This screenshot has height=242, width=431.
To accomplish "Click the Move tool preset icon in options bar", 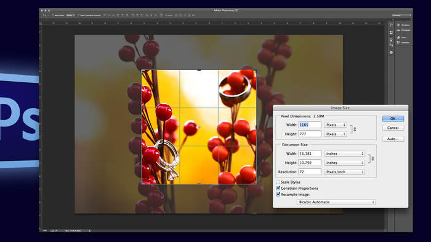I will [45, 15].
